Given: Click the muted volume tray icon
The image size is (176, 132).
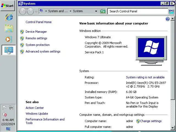Looking at the screenshot, I should [5, 114].
